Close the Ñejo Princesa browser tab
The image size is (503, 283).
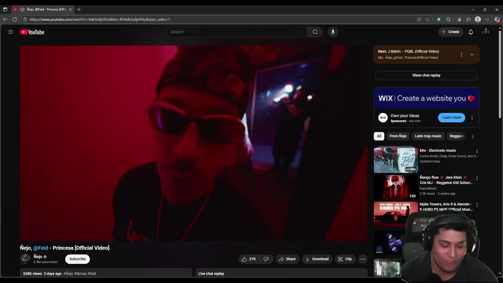coord(70,9)
